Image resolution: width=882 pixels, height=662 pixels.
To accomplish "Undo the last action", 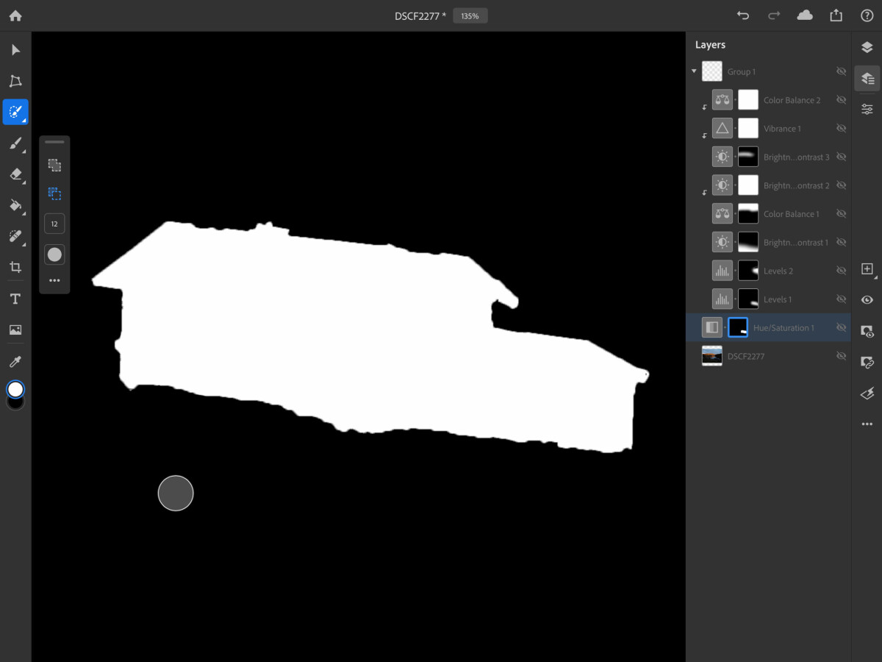I will pos(743,15).
